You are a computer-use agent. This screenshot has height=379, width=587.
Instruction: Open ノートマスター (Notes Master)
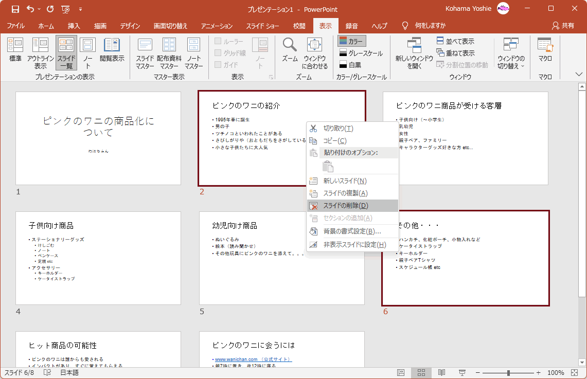pyautogui.click(x=193, y=53)
